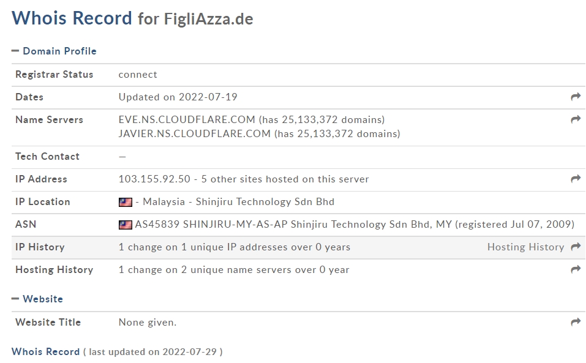Viewport: 586px width, 363px height.
Task: Click the Website heading label
Action: click(x=43, y=299)
